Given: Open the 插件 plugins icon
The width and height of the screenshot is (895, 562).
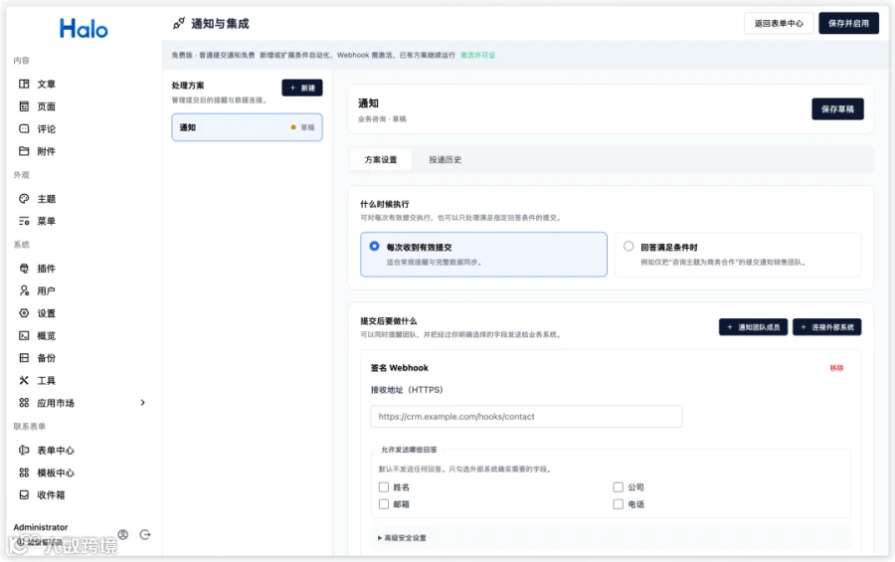Looking at the screenshot, I should (x=24, y=269).
